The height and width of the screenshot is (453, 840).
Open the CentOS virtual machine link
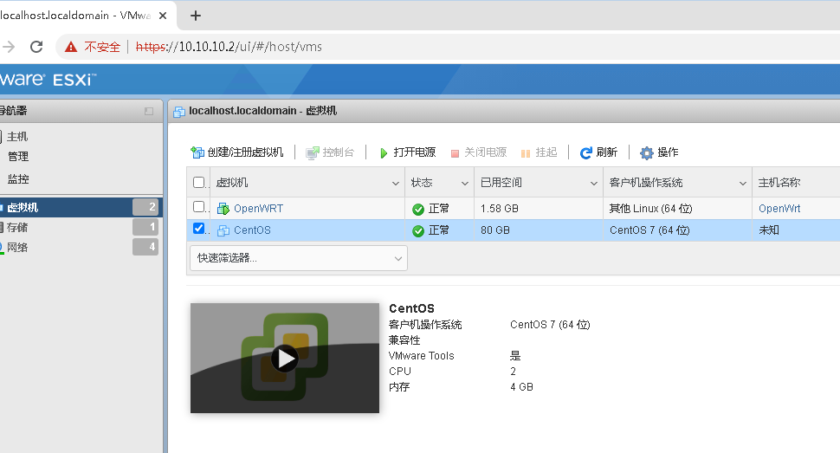252,230
